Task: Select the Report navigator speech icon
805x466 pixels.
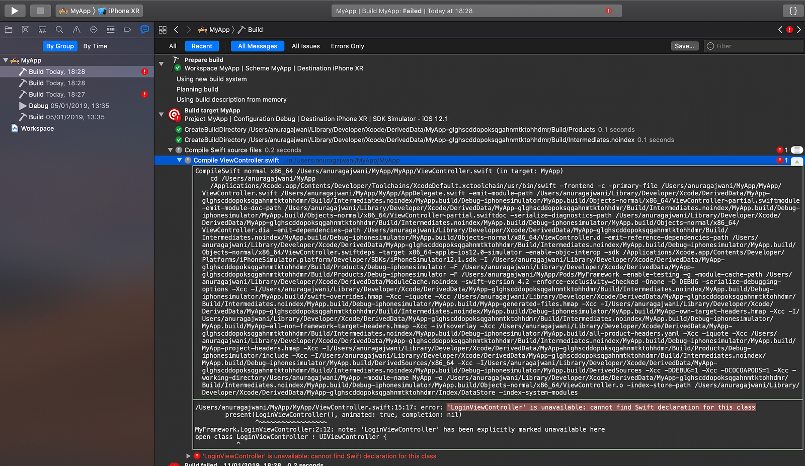Action: tap(145, 30)
